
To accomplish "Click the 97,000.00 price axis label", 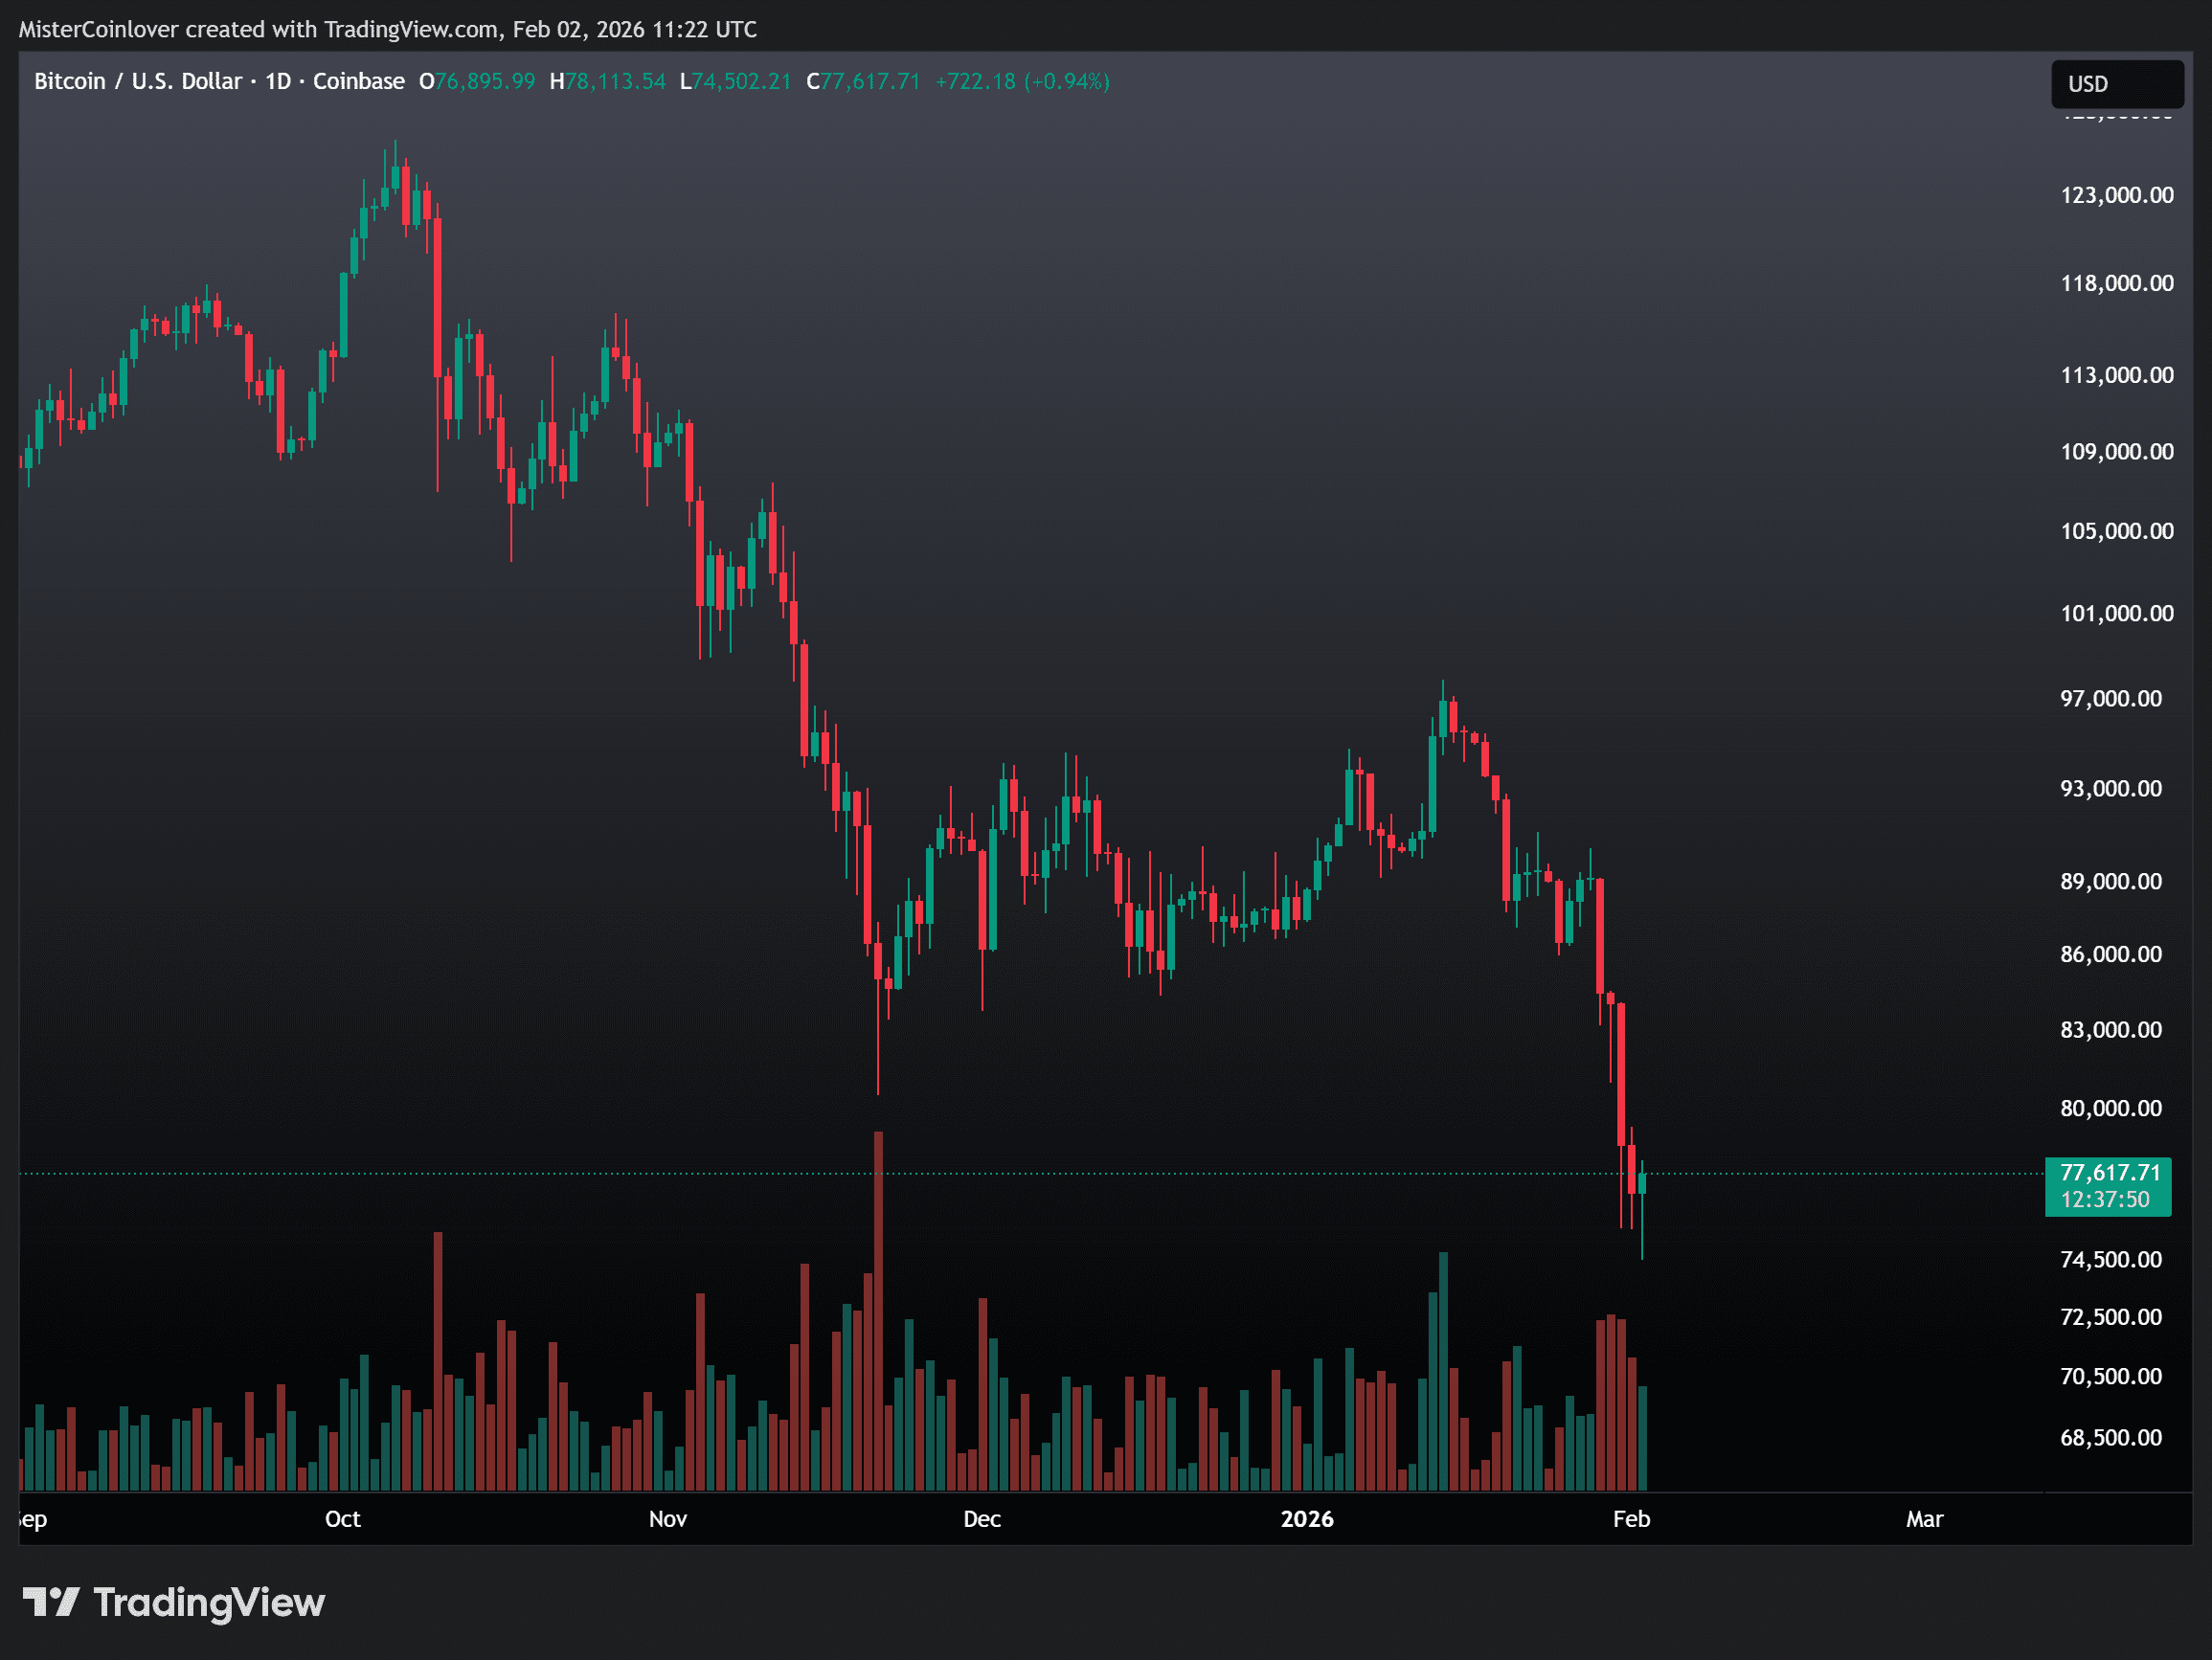I will tap(2110, 698).
